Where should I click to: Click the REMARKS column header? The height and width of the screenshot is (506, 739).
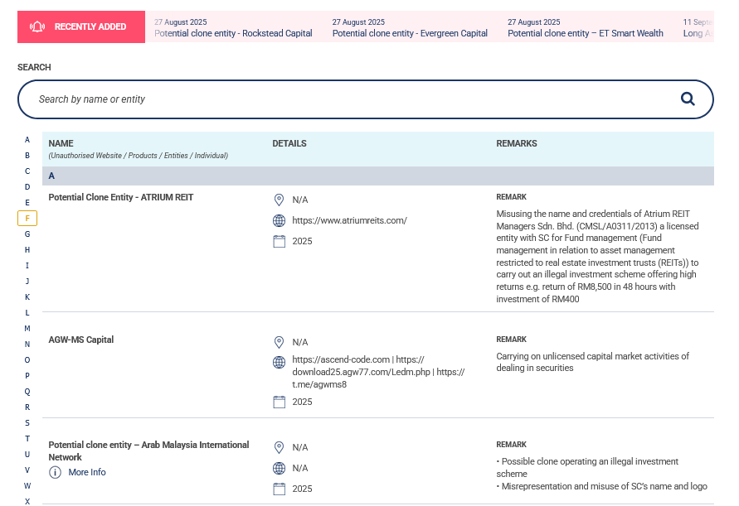pos(517,143)
